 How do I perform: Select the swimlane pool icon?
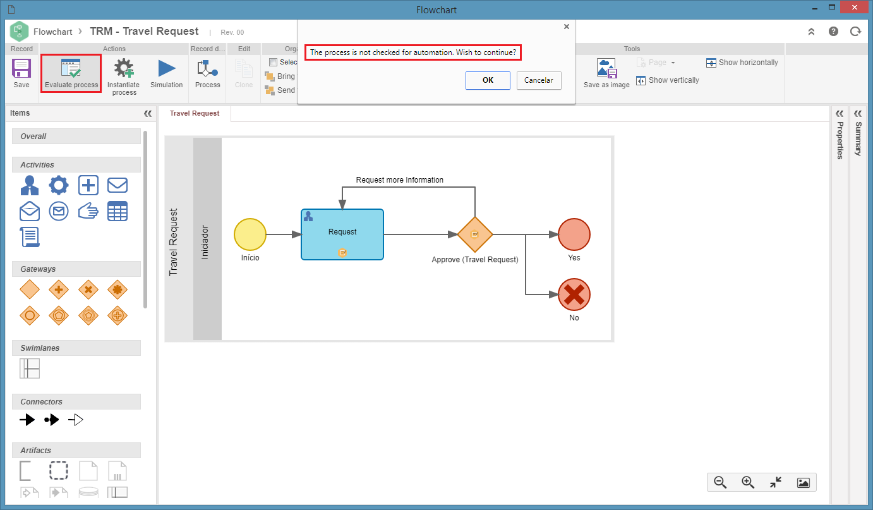click(30, 368)
